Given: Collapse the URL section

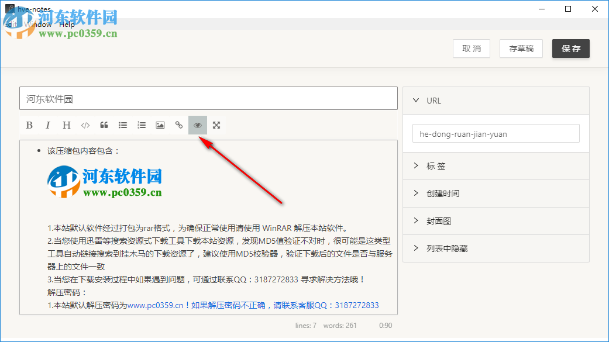Looking at the screenshot, I should click(496, 101).
